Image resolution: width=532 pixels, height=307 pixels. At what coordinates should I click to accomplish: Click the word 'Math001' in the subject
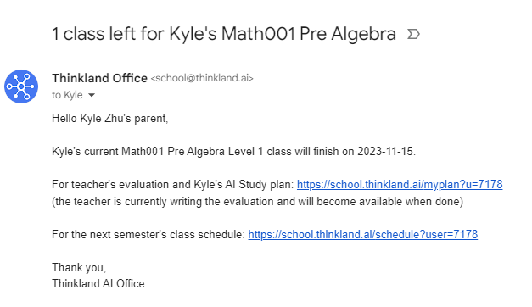coord(258,34)
